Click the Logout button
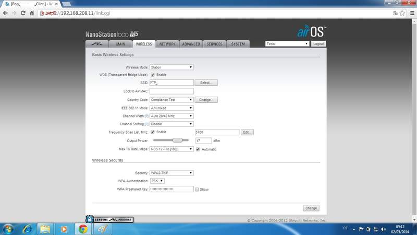 pos(318,44)
